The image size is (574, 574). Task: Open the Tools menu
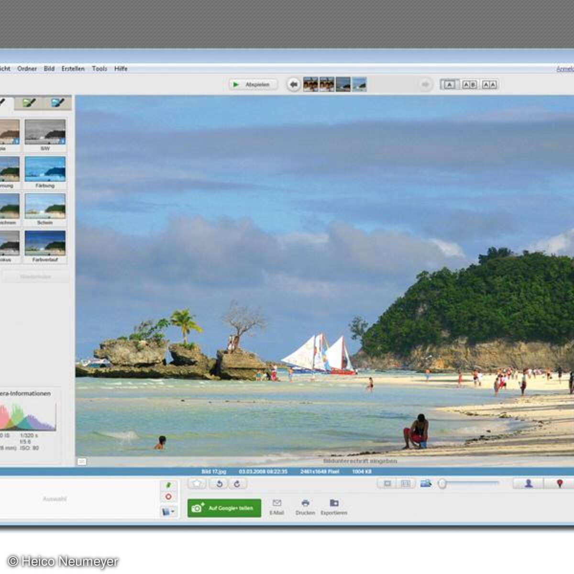[99, 69]
